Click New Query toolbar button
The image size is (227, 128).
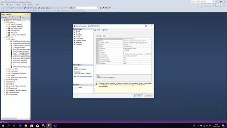tap(32, 8)
